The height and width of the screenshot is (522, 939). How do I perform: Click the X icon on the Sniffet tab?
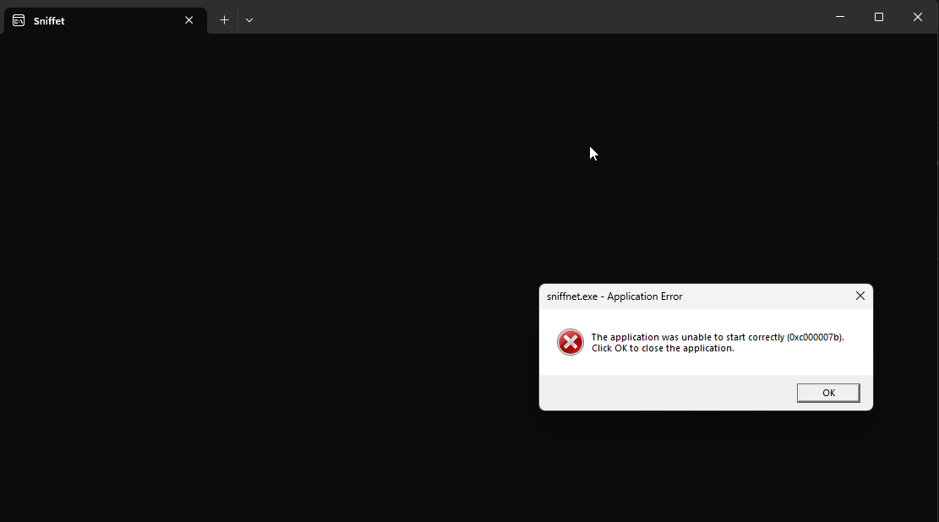click(x=189, y=19)
